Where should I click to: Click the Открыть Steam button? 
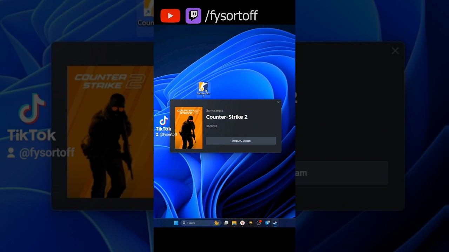[x=241, y=141]
